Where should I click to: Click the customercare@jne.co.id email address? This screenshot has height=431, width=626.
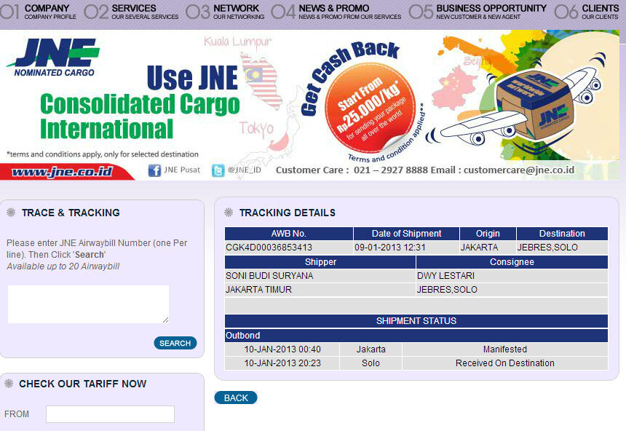pos(518,170)
